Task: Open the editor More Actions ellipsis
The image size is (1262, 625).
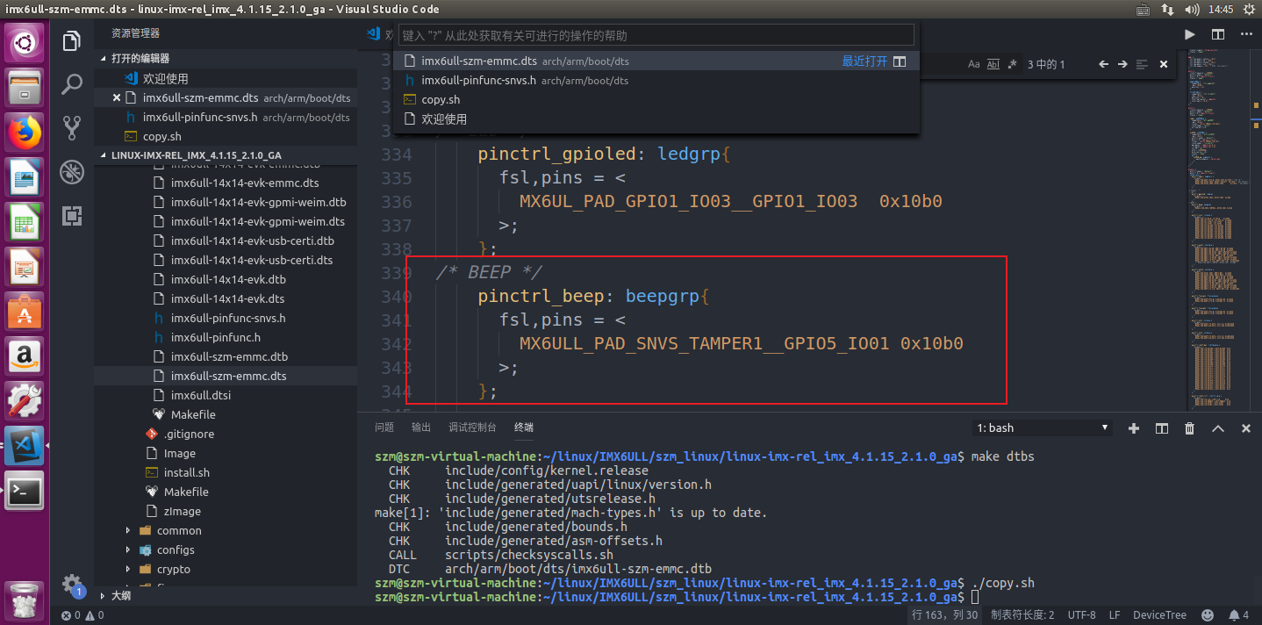Action: pyautogui.click(x=1246, y=34)
